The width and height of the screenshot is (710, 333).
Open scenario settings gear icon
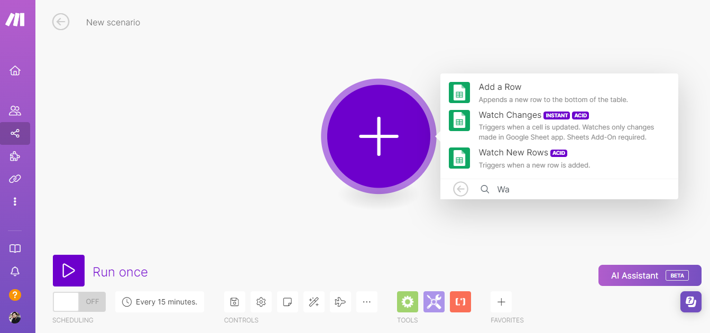click(261, 302)
